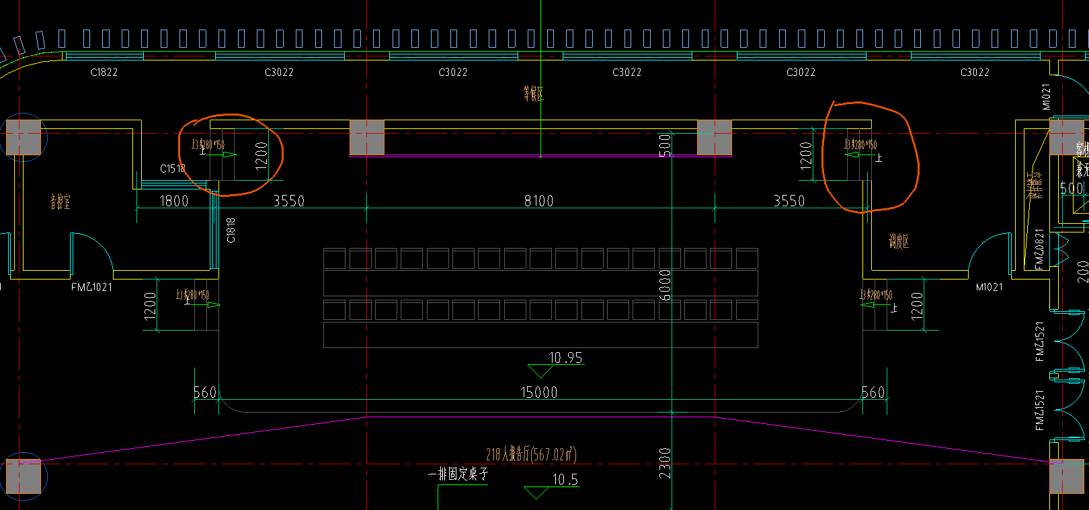Pick the 15000 dimension text

539,392
